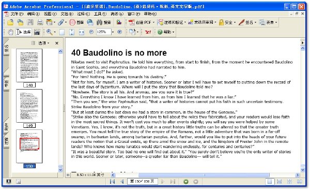Image resolution: width=310 pixels, height=190 pixels.
Task: Switch to Continuous page layout
Action: pos(280,182)
